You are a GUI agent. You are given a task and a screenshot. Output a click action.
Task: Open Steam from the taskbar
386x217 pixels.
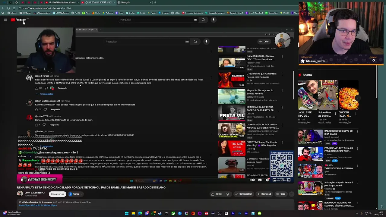point(160,213)
